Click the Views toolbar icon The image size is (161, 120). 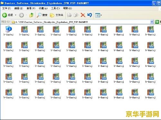(98, 15)
